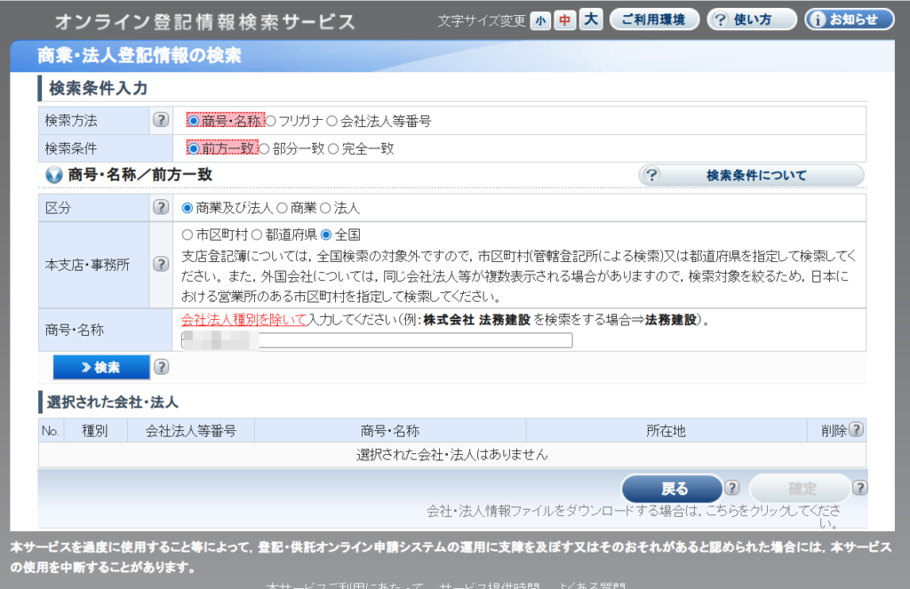Click help icon next to 戻る button
Screen dimensions: 910x589
731,488
